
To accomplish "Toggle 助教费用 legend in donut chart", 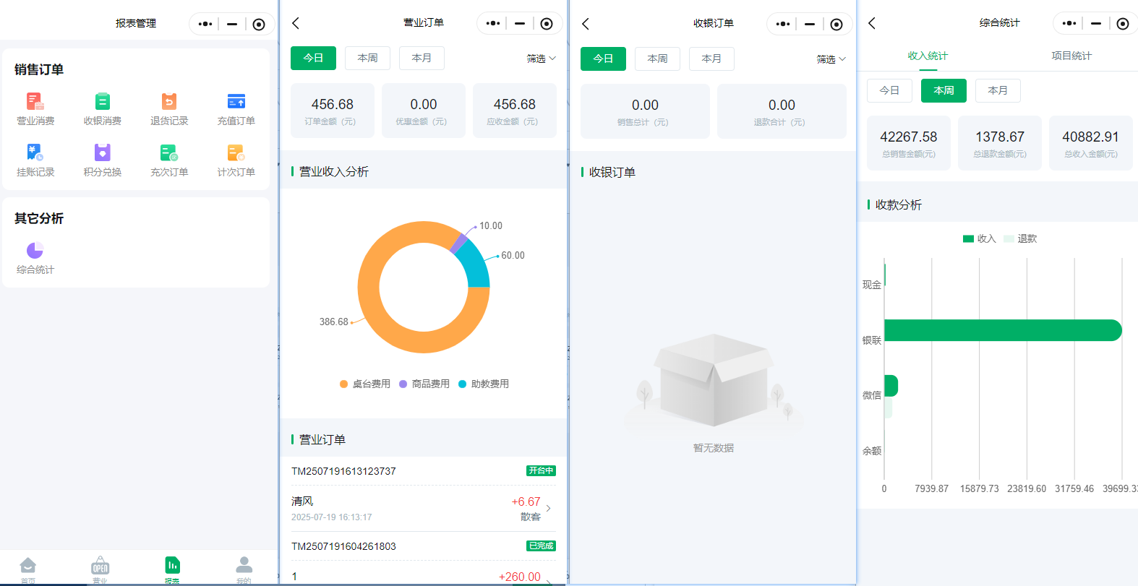I will [x=484, y=384].
